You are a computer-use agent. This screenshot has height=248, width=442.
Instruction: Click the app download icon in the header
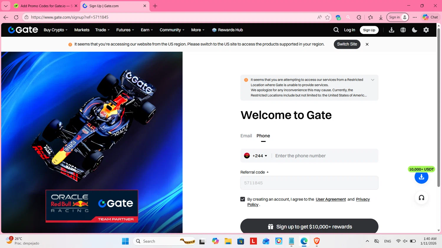pyautogui.click(x=391, y=30)
